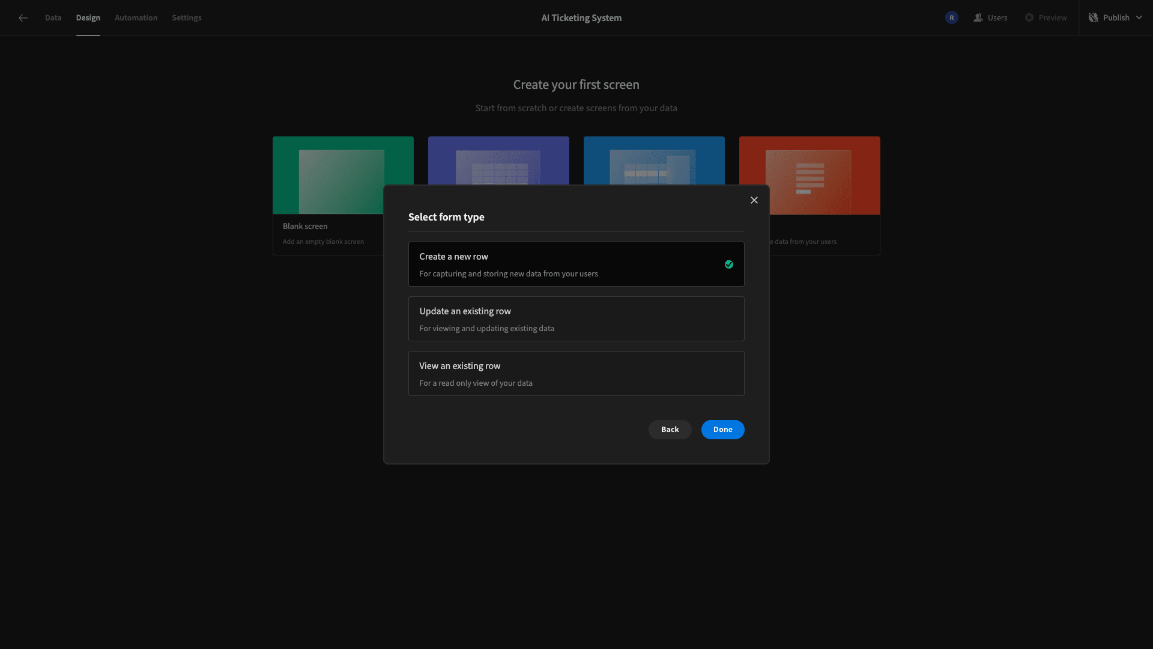Select Create a new row radio option

coord(576,264)
